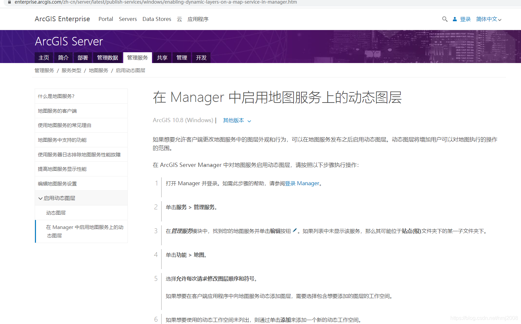Click the ArcGIS Enterprise logo link
This screenshot has width=521, height=324.
pyautogui.click(x=62, y=19)
